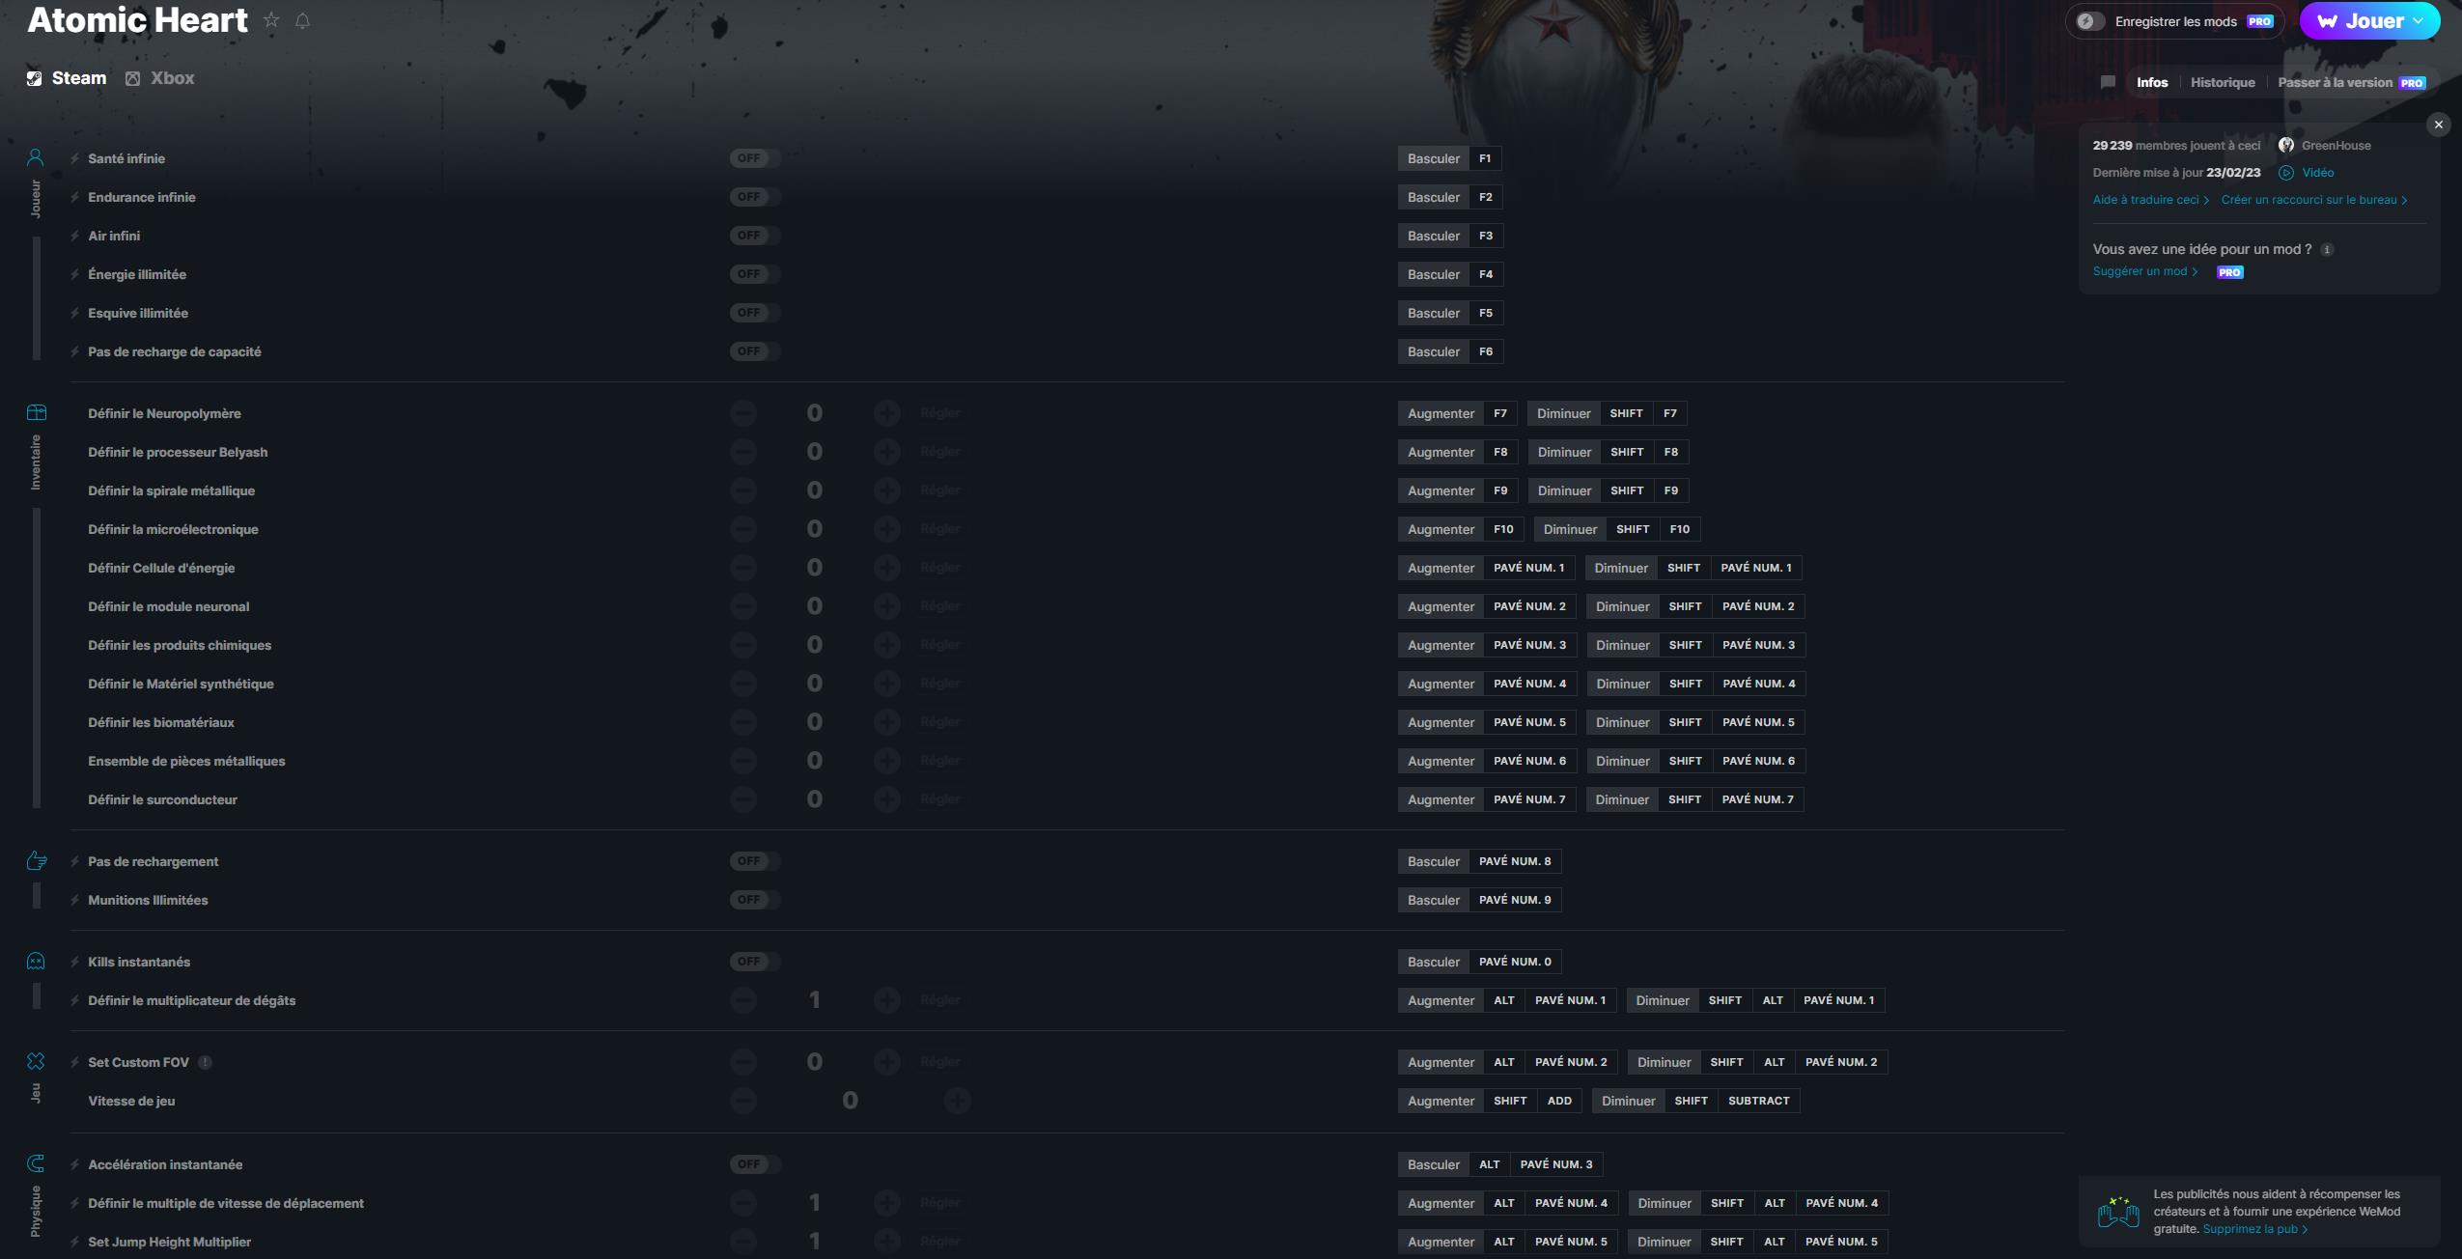Switch to the Historique tab

click(x=2222, y=82)
